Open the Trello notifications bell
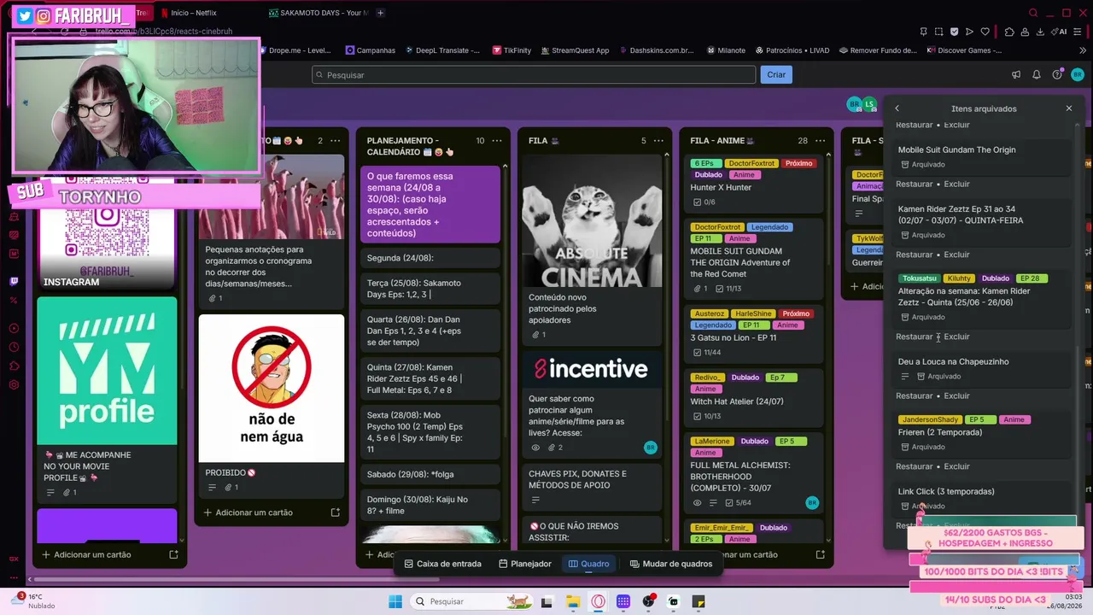 click(x=1037, y=74)
